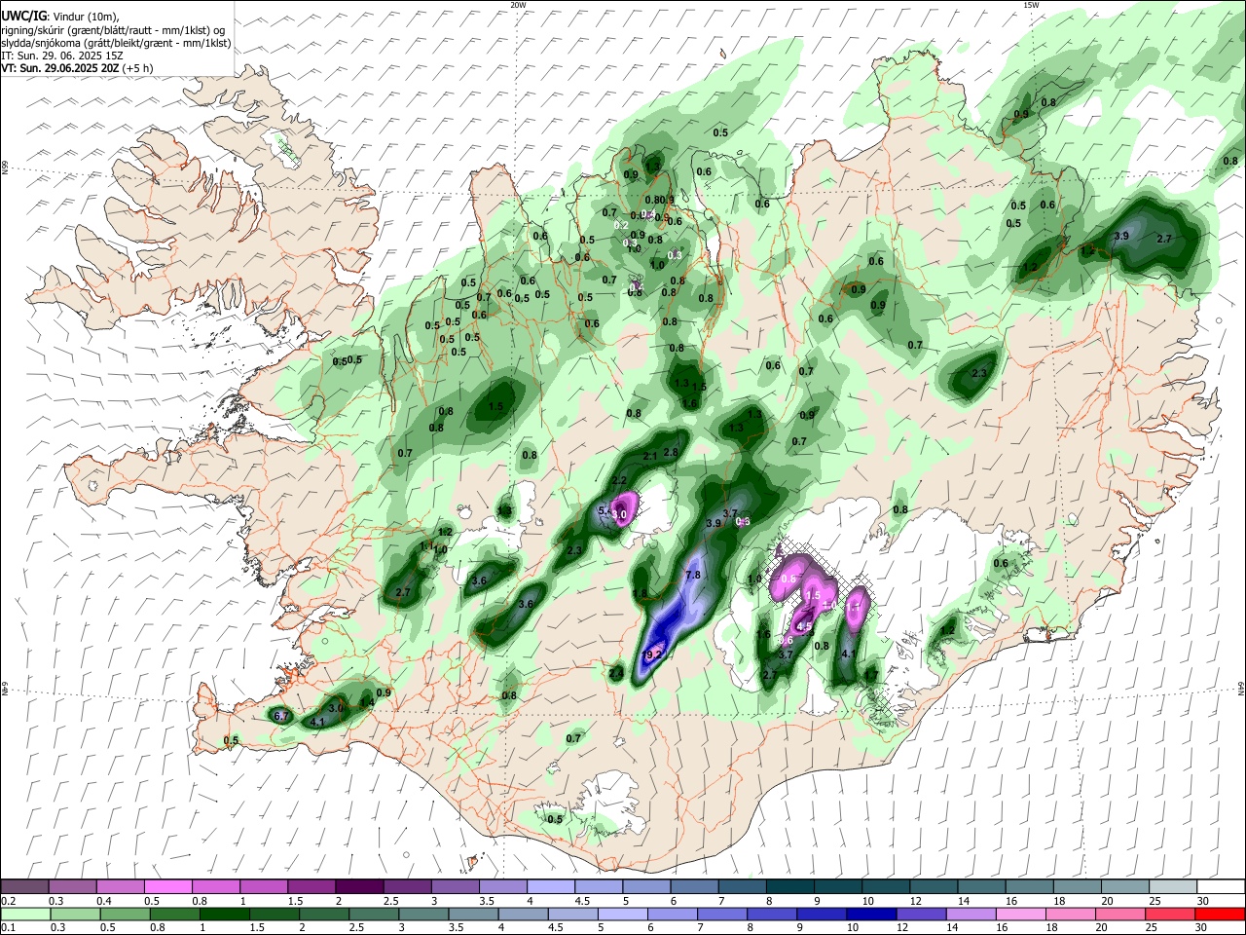Click the lower legend swatch between 3 and 3.5

click(x=422, y=914)
